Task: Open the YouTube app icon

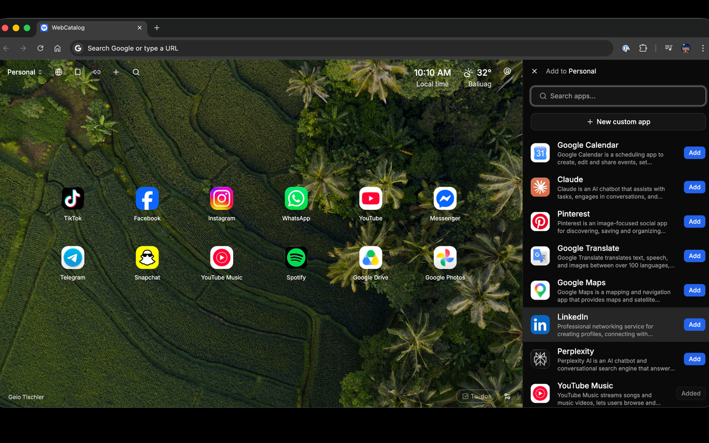Action: coord(371,199)
